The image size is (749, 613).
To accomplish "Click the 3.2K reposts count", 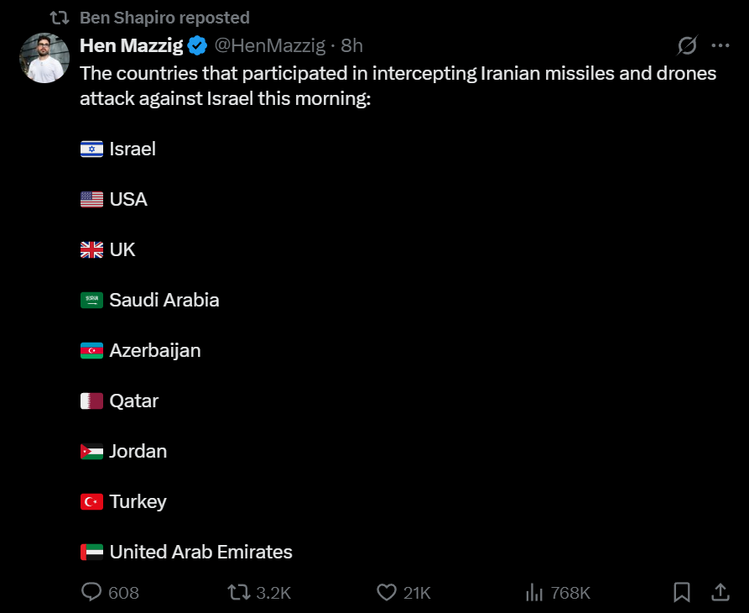I will pyautogui.click(x=273, y=593).
